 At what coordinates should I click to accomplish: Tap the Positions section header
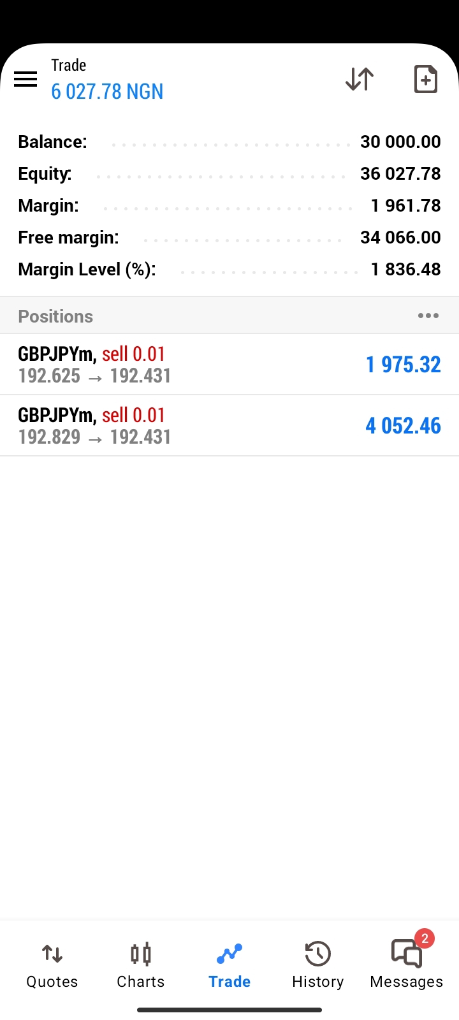point(229,316)
